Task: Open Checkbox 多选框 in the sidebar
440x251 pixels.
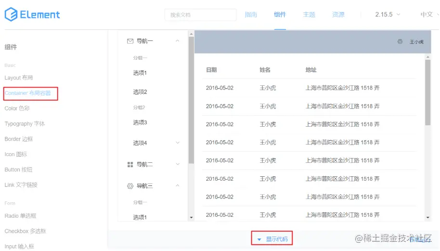Action: (x=25, y=231)
